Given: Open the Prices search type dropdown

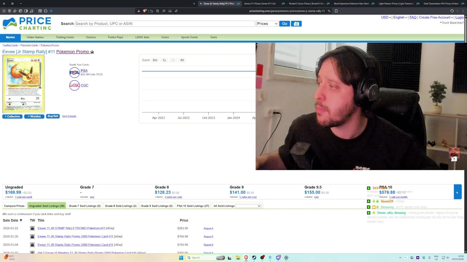Looking at the screenshot, I should click(x=267, y=24).
